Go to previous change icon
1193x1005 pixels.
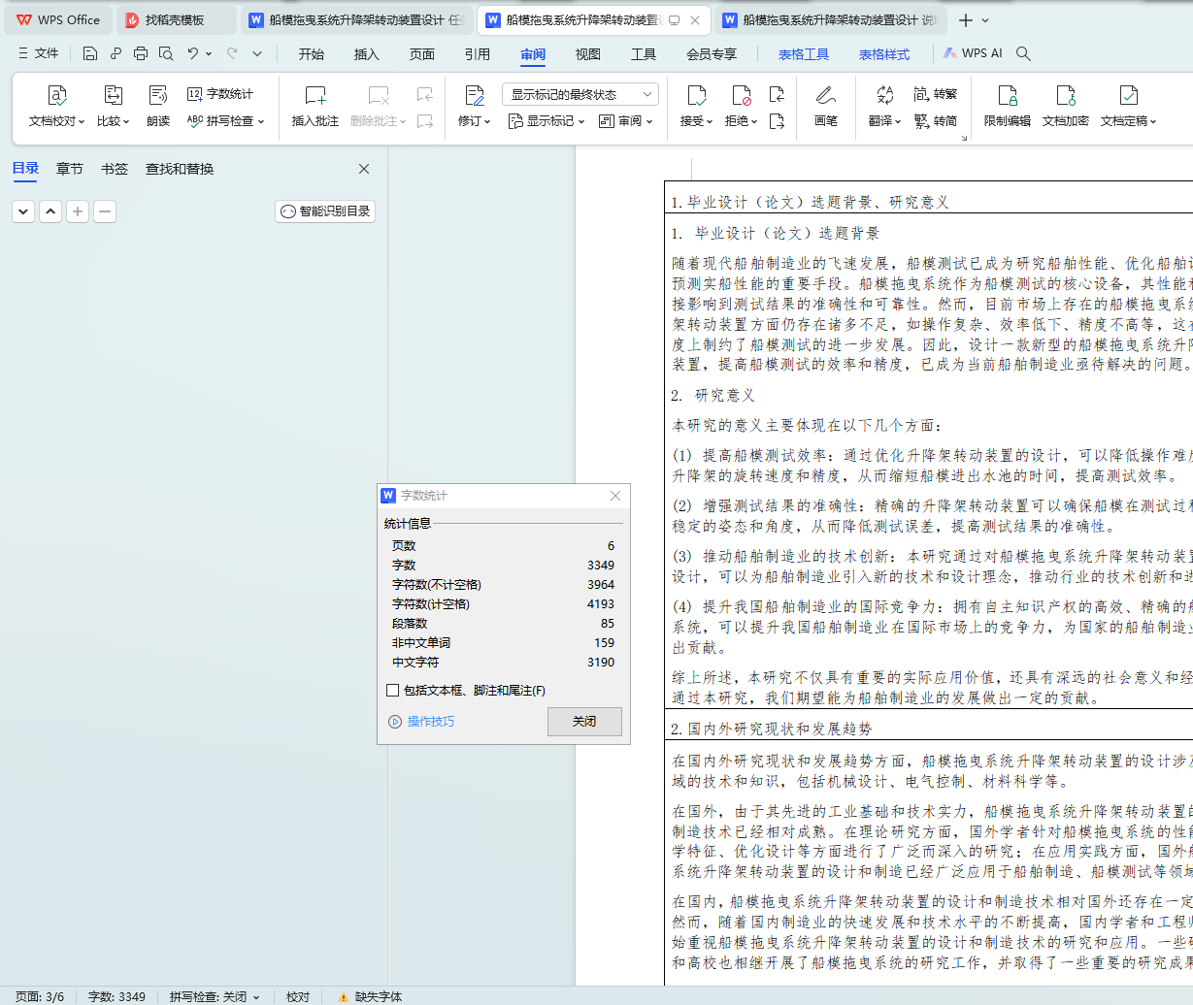click(777, 94)
